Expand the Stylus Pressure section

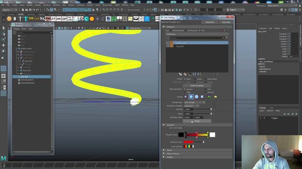(164, 154)
